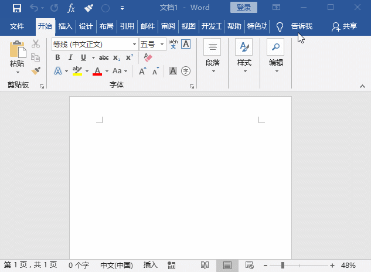Toggle Bold formatting
Screen dimensions: 371x272
tap(57, 57)
